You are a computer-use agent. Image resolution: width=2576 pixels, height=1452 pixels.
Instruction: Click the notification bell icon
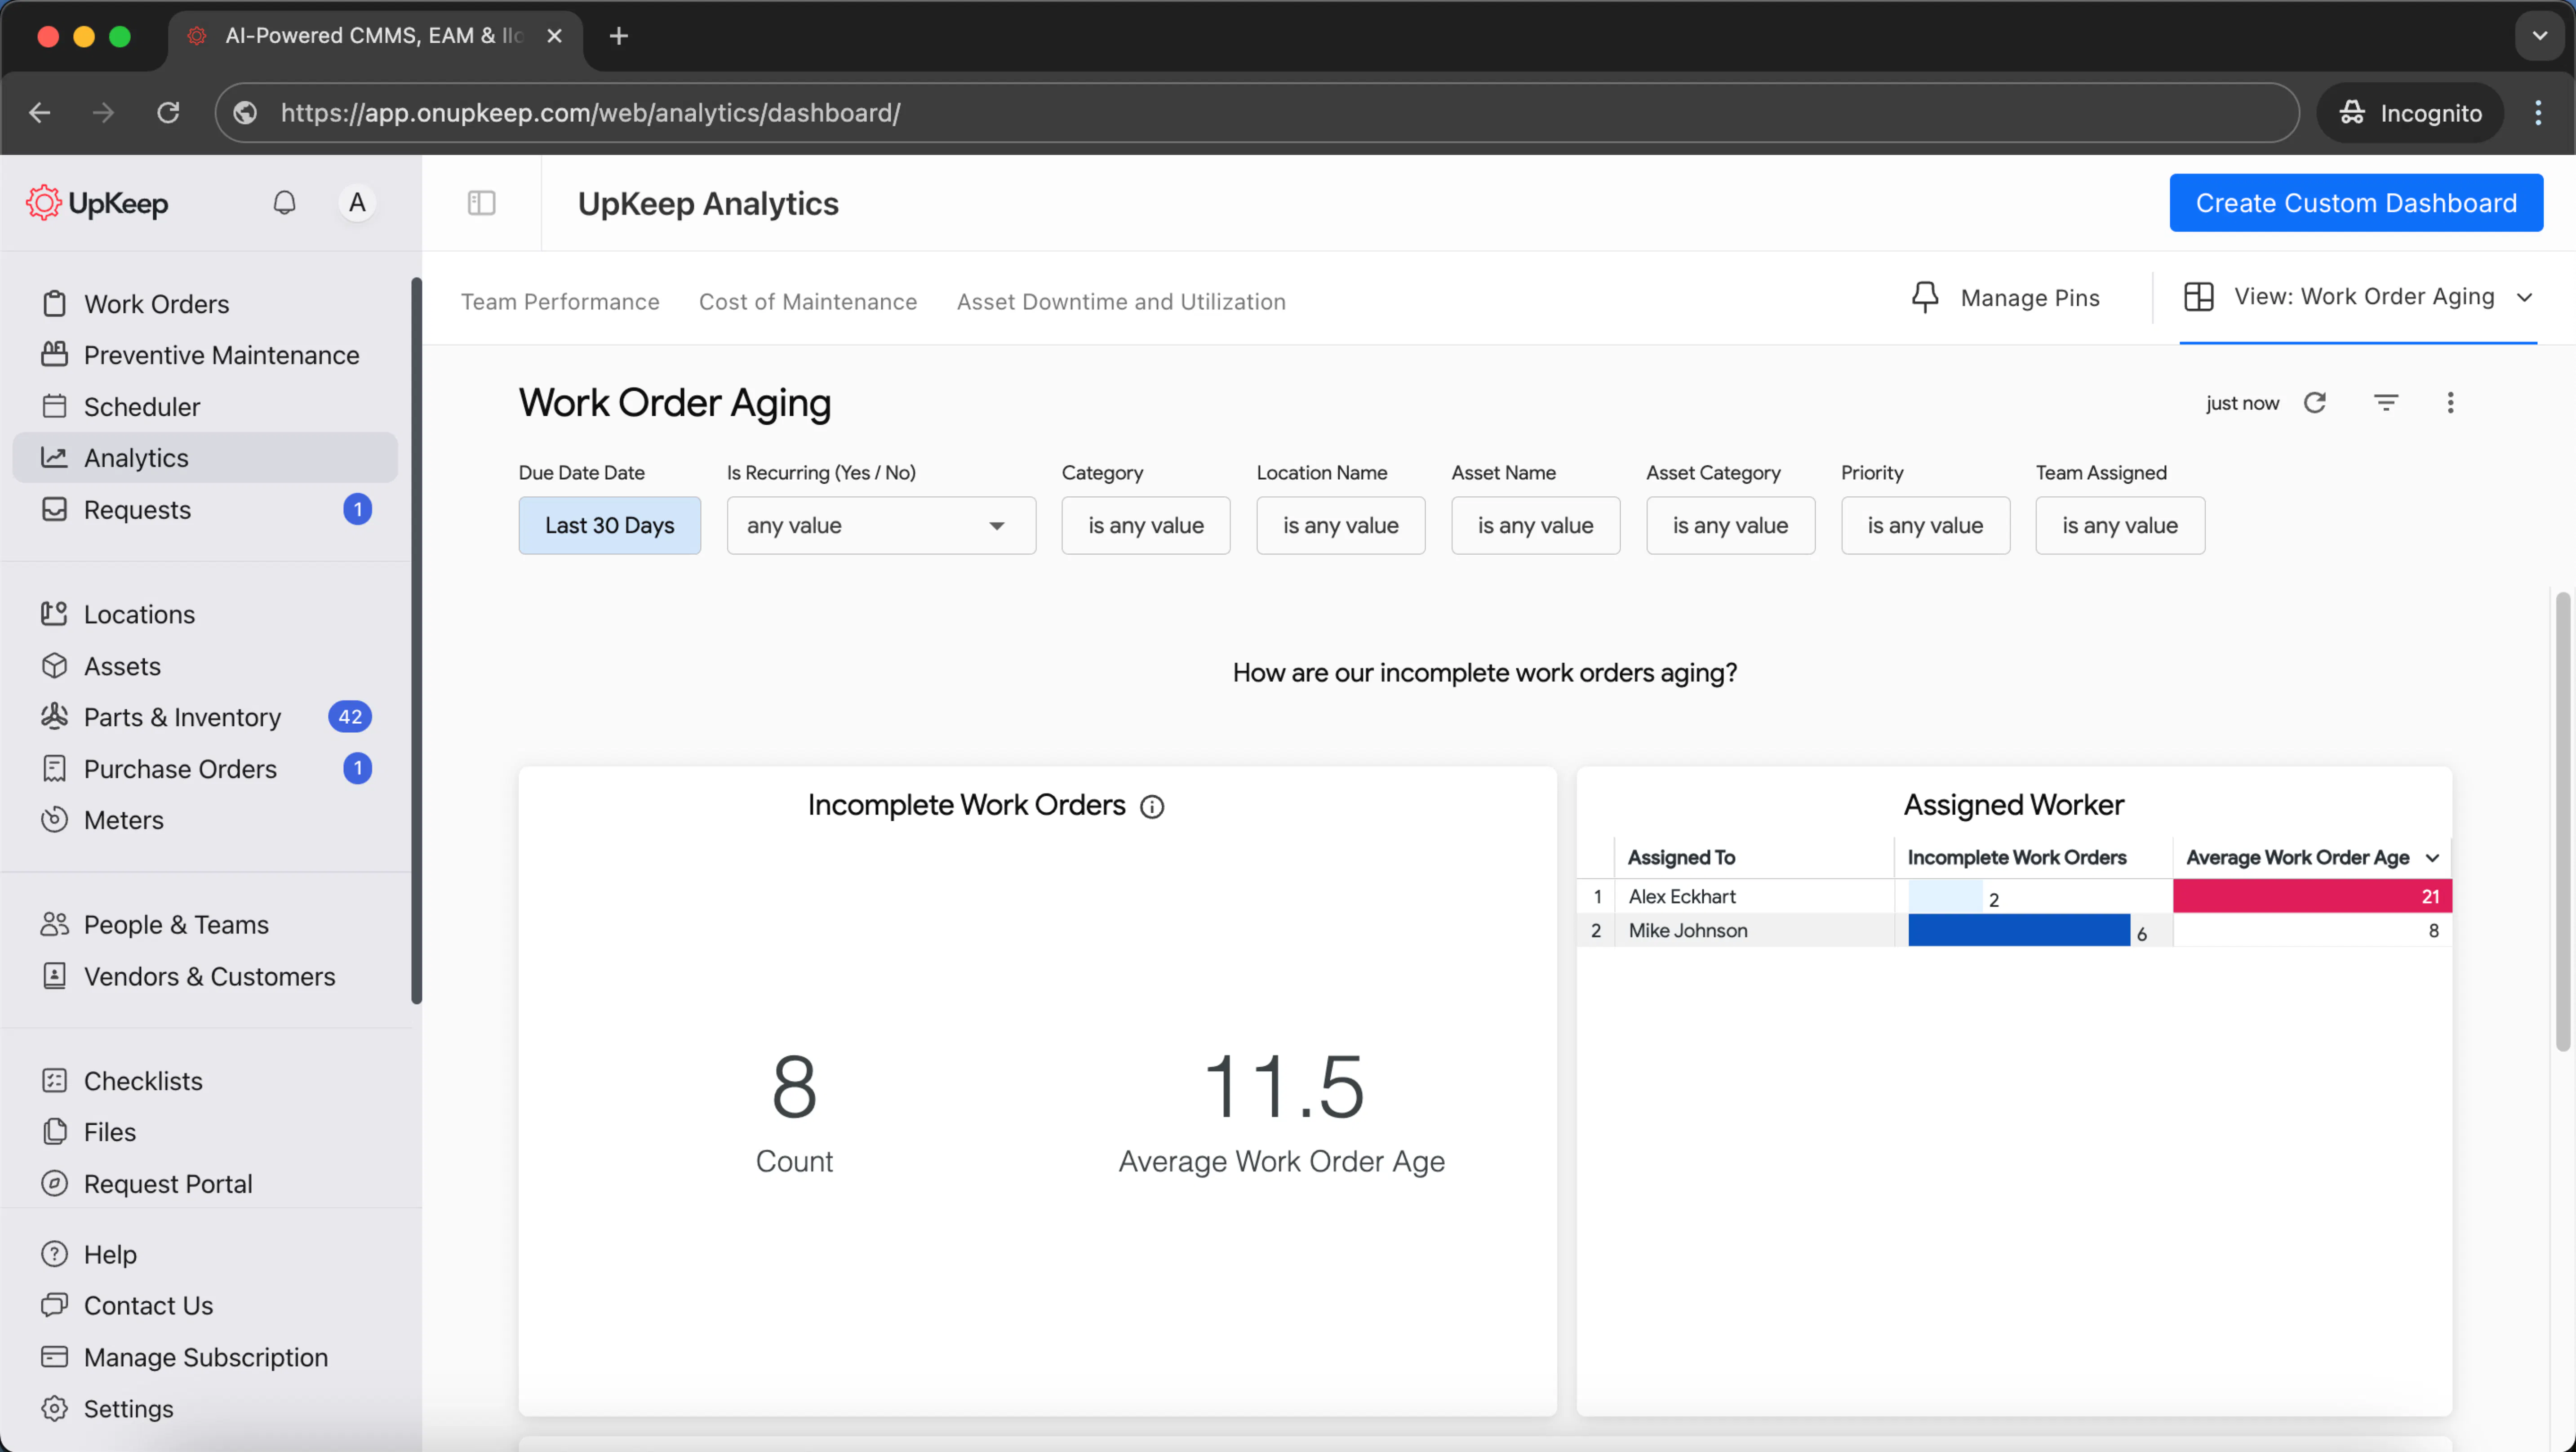point(284,203)
